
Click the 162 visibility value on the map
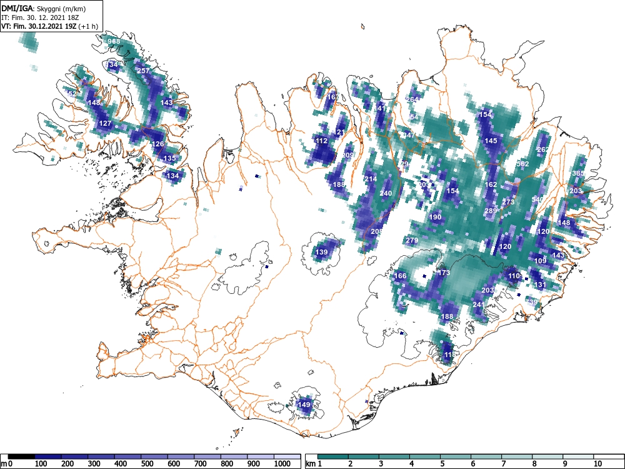pyautogui.click(x=491, y=184)
